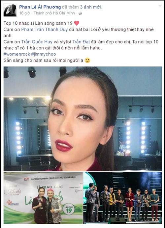Screen dimensions: 165x228
Task: Open Phan Lê Ái Phương profile name link
Action: (x=40, y=7)
